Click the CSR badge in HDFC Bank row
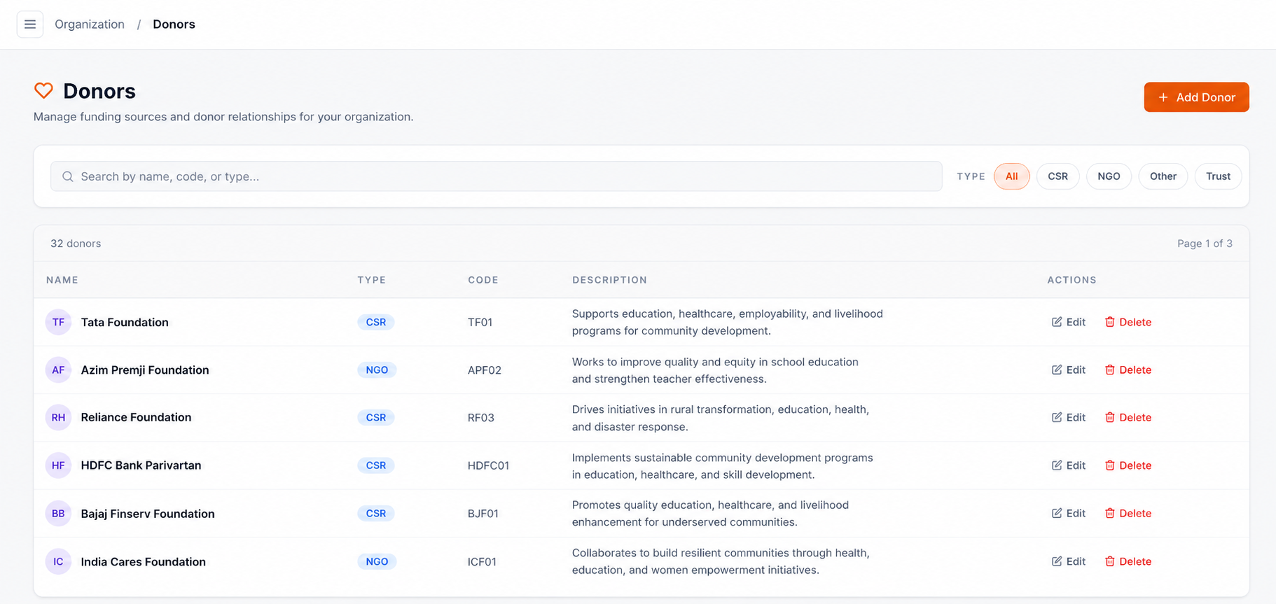The image size is (1276, 604). point(376,465)
